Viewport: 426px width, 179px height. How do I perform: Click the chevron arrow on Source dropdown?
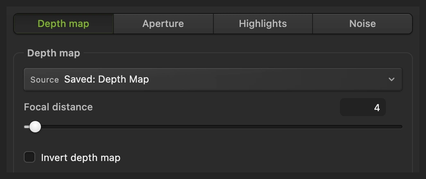tap(392, 79)
